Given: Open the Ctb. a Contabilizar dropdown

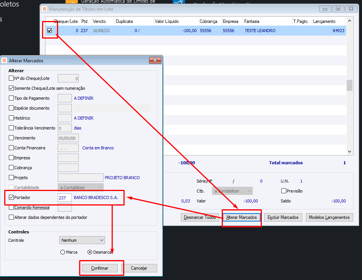Looking at the screenshot, I should click(x=232, y=191).
